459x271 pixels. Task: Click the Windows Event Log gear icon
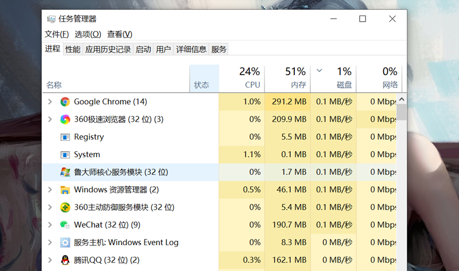65,242
